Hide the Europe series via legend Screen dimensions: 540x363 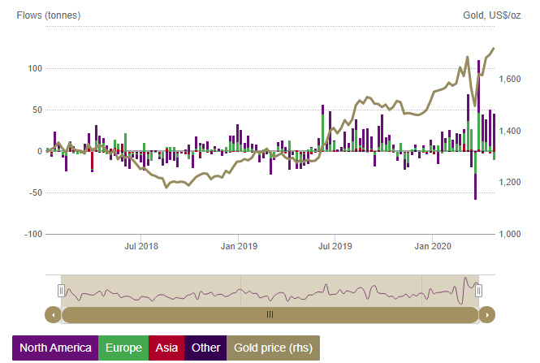click(x=123, y=348)
